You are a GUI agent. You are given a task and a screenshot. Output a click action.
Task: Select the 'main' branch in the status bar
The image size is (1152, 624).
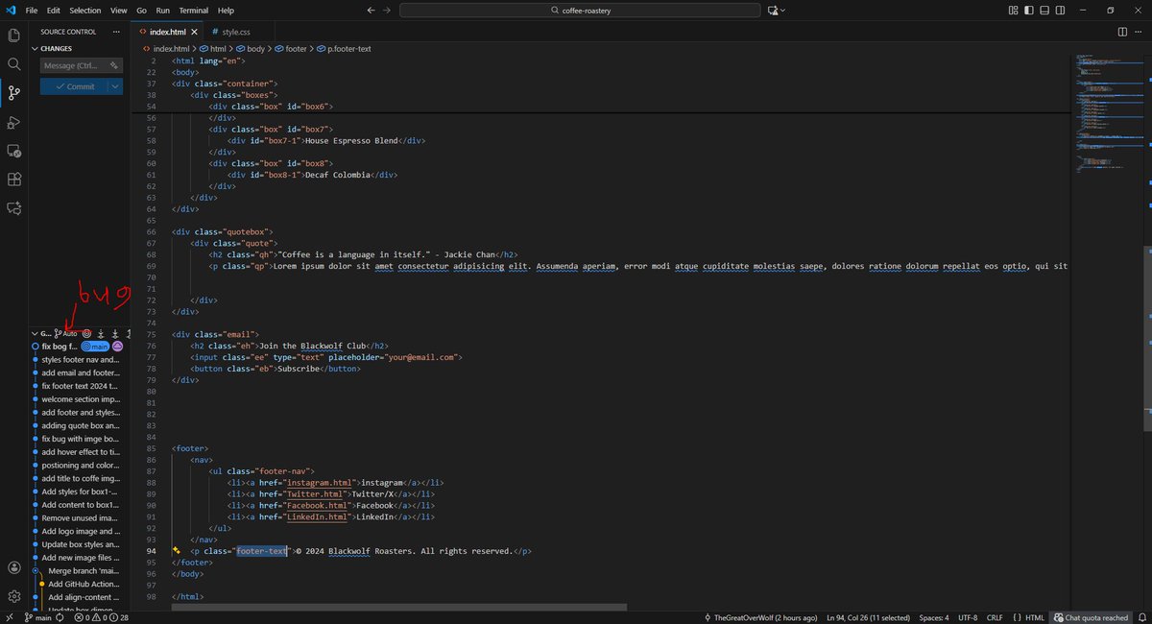point(38,617)
